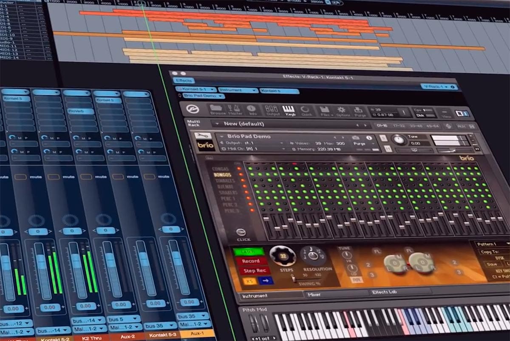Click the STEPS gear knob showing 32
The image size is (510, 341).
282,256
